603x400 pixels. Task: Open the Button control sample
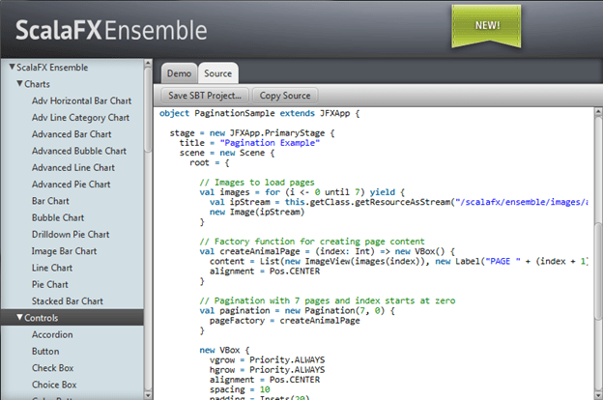[x=45, y=351]
